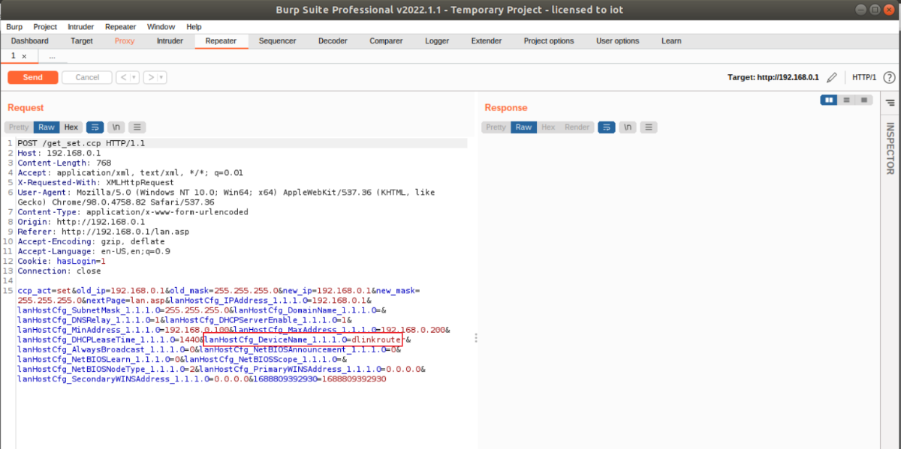Select the top-bottom split layout icon
Image resolution: width=901 pixels, height=449 pixels.
[x=846, y=100]
